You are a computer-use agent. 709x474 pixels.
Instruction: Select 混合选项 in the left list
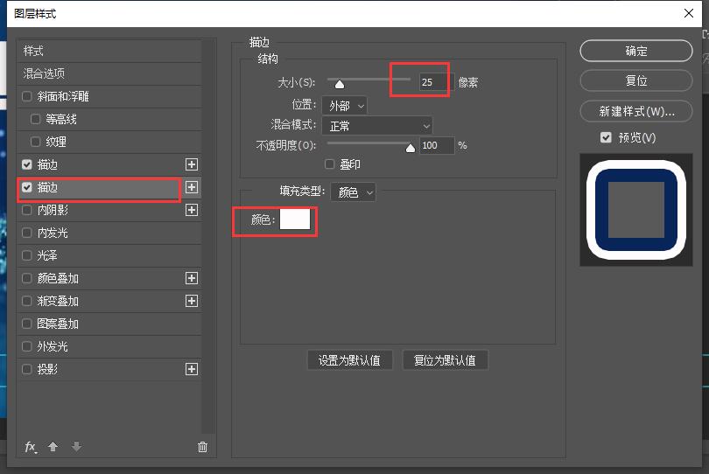pos(109,73)
